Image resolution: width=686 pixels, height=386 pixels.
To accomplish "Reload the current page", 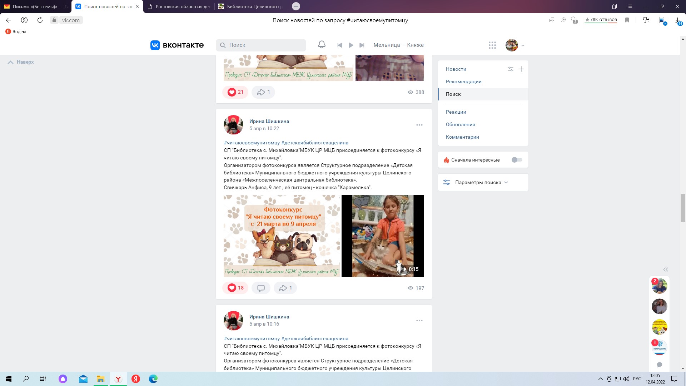I will pyautogui.click(x=40, y=20).
